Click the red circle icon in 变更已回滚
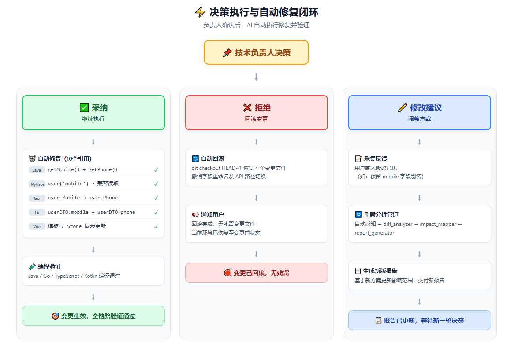 (x=227, y=273)
